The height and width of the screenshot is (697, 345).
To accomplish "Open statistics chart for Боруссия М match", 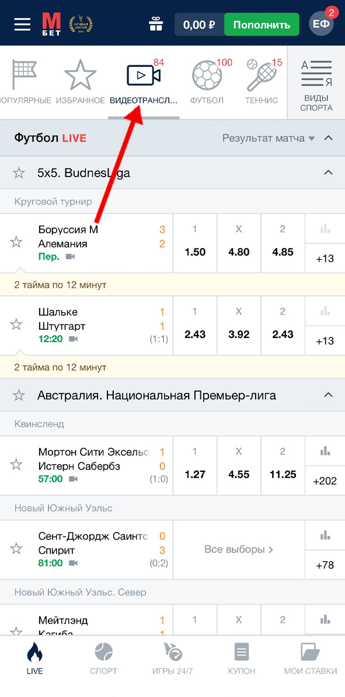I will [325, 228].
